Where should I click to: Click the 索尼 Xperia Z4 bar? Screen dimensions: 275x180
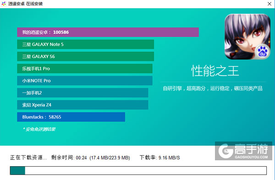[82, 105]
